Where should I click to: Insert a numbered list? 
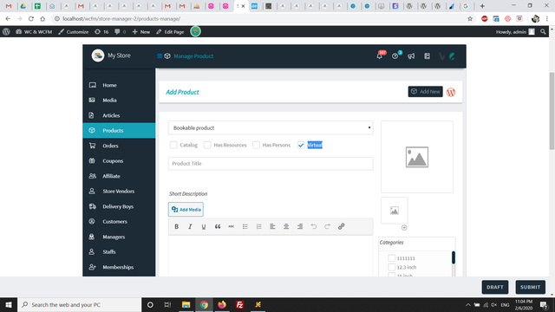pos(258,226)
